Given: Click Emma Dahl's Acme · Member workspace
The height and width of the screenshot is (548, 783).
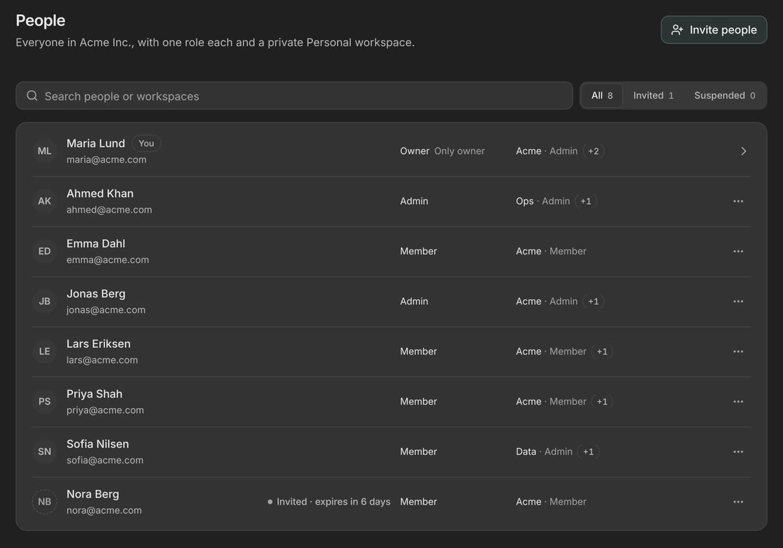Looking at the screenshot, I should click(552, 251).
